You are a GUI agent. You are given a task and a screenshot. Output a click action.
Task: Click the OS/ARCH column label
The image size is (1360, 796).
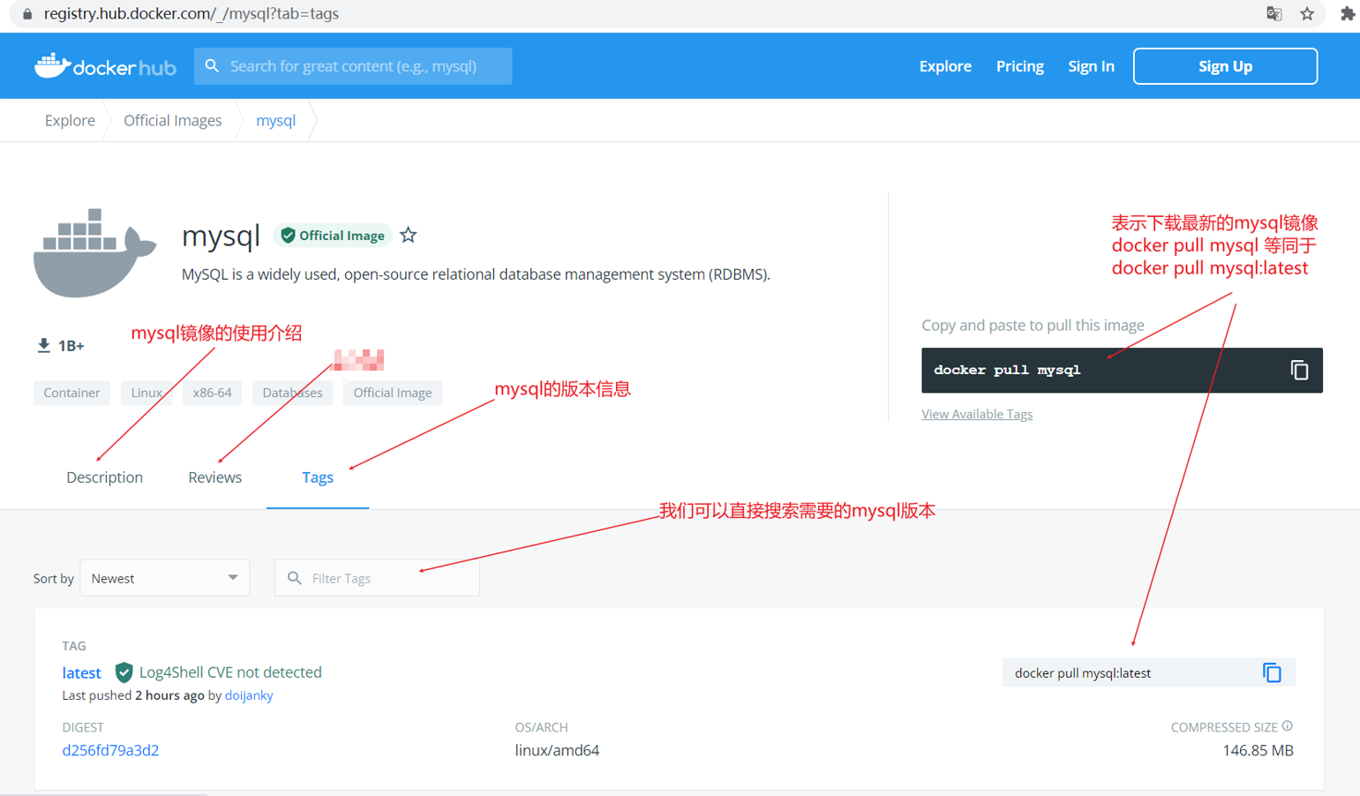pyautogui.click(x=541, y=727)
